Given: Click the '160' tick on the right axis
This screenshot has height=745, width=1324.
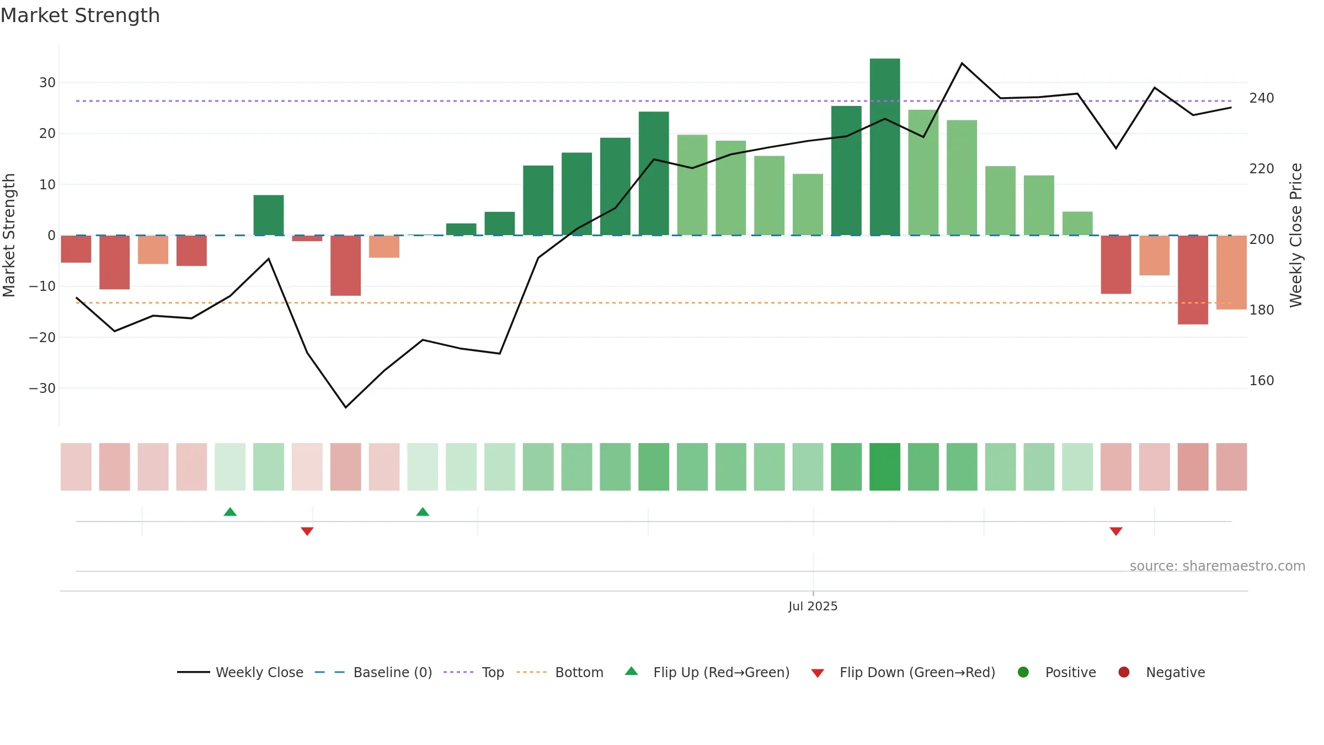Looking at the screenshot, I should click(1262, 381).
